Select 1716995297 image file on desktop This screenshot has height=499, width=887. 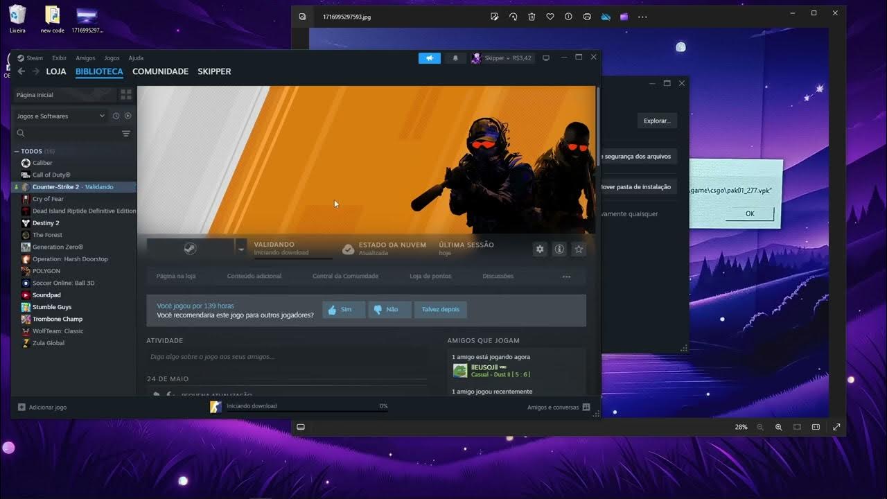[87, 19]
